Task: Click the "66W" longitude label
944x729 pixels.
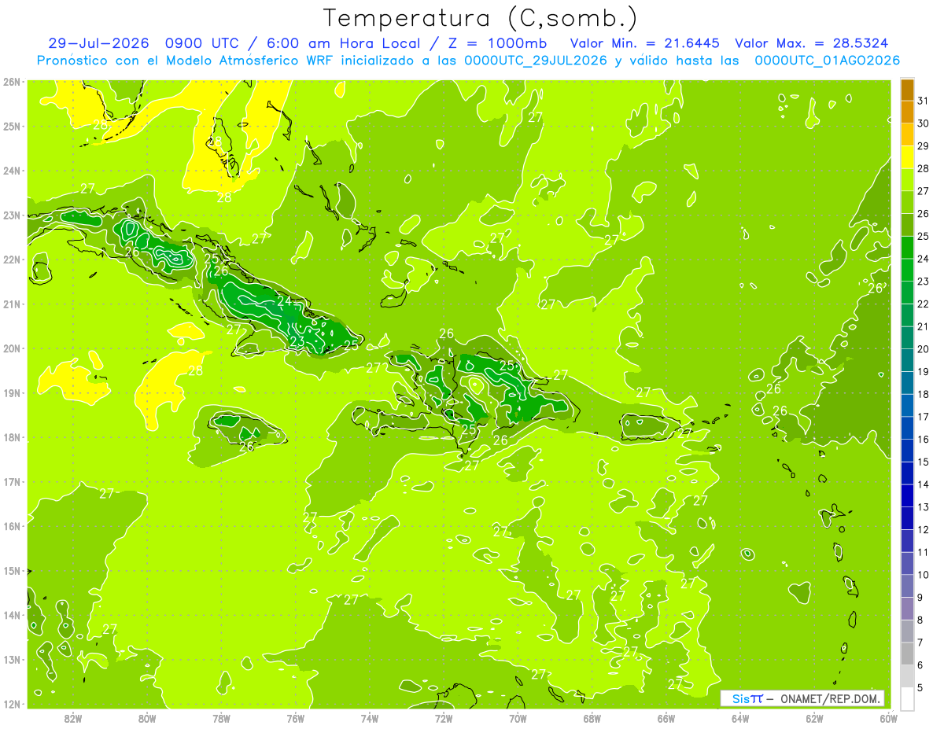Action: point(666,718)
